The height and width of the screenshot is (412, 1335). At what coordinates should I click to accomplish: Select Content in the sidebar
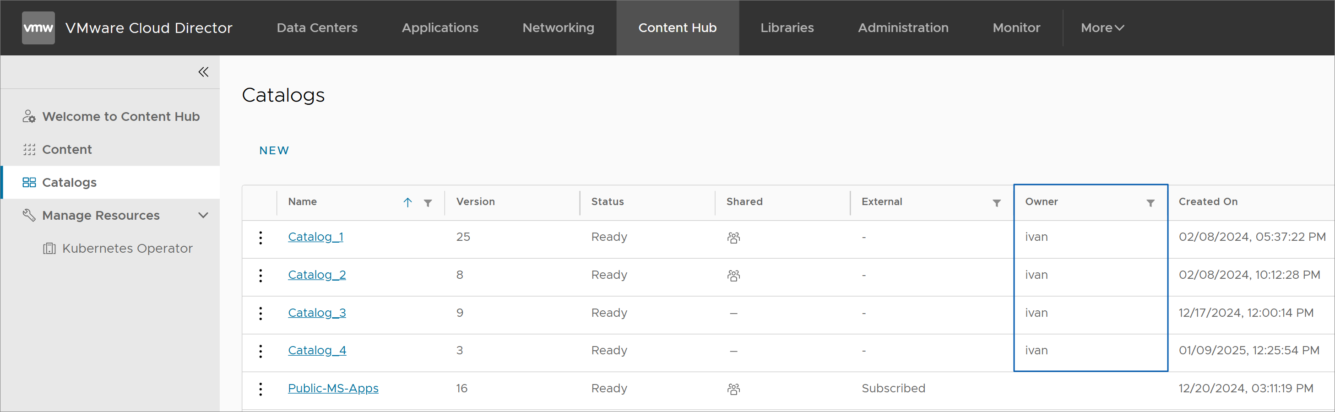[67, 150]
